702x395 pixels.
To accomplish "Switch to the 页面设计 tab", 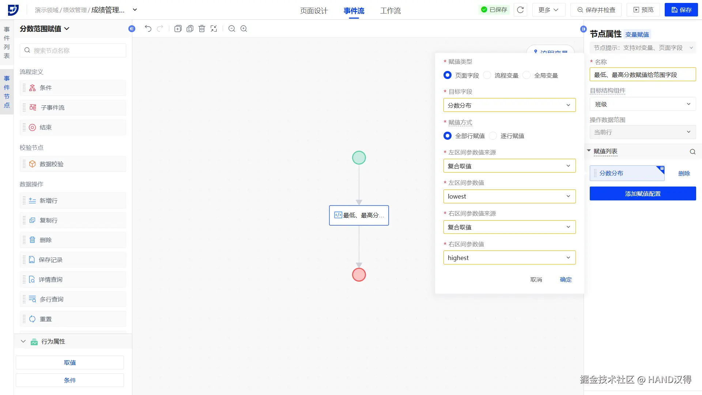I will click(314, 11).
